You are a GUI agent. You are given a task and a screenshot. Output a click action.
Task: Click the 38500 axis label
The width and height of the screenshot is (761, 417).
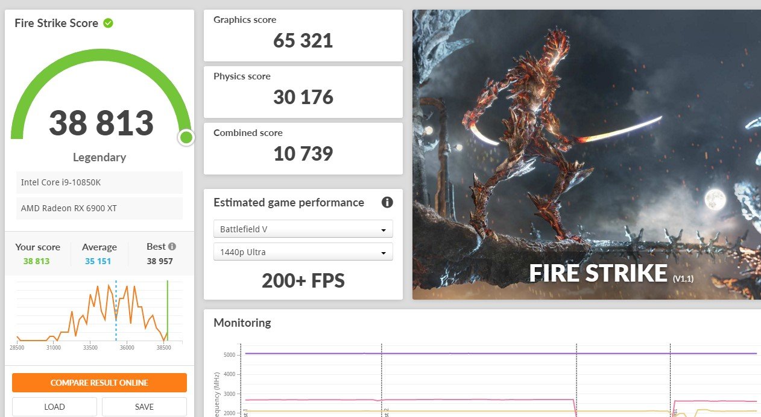(163, 348)
